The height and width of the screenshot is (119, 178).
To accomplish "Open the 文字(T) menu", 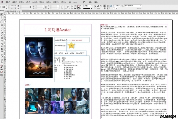I will pos(28,2).
